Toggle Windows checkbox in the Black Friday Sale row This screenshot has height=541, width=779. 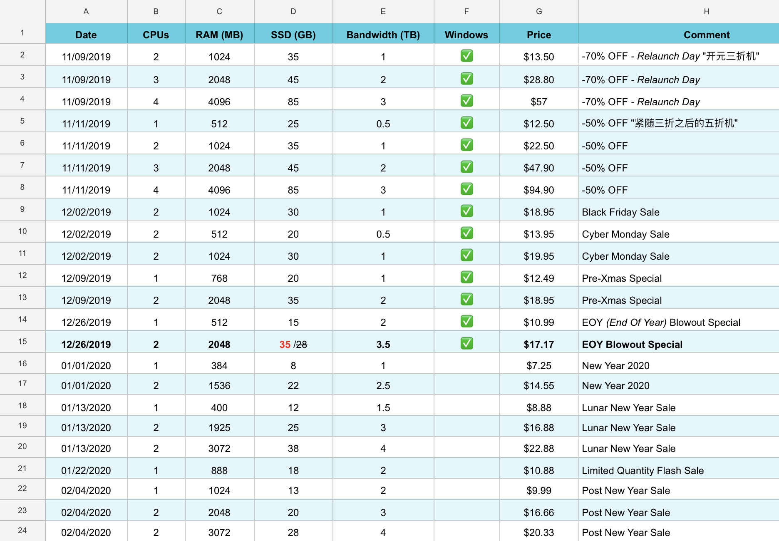466,211
